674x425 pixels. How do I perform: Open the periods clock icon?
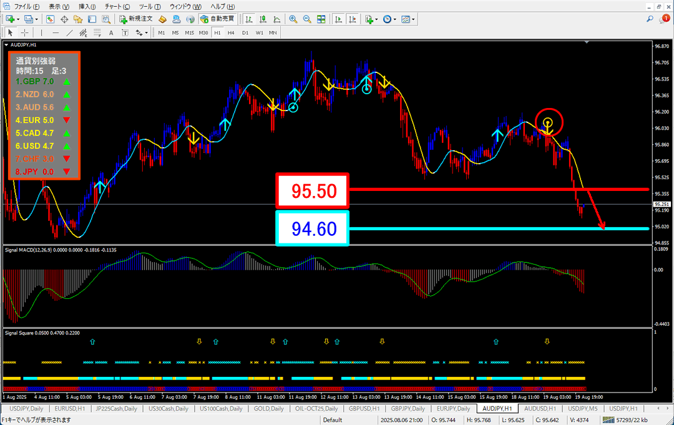pos(388,19)
